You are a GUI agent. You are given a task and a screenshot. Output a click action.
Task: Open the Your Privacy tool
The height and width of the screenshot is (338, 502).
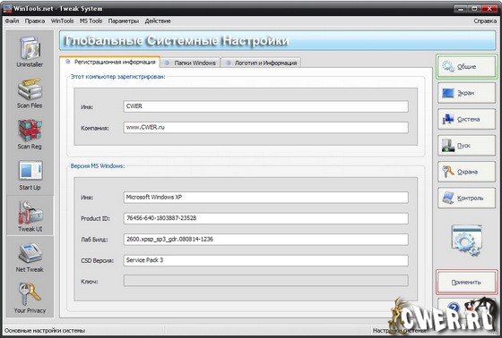click(30, 298)
